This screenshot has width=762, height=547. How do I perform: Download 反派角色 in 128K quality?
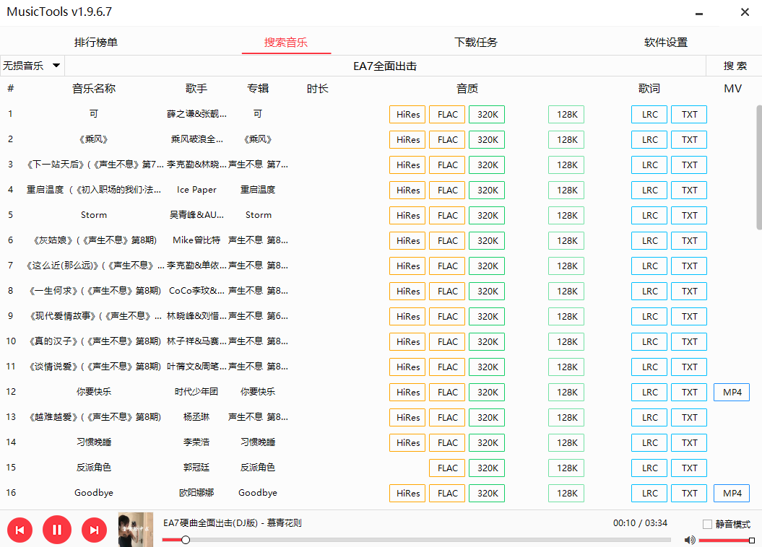(566, 468)
